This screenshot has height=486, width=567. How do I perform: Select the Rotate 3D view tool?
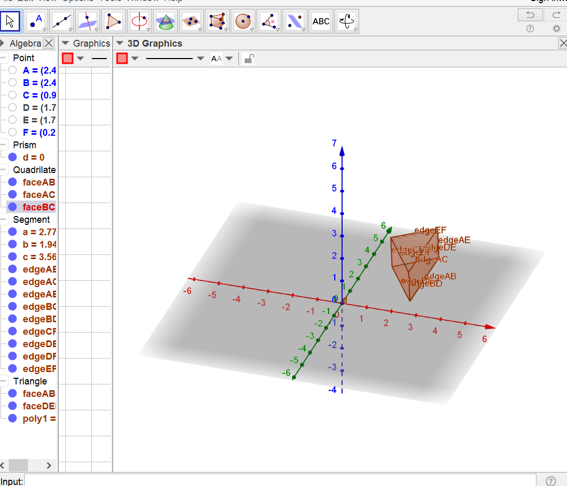(x=346, y=21)
